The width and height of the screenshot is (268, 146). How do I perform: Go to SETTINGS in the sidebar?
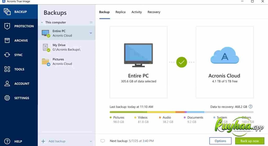pyautogui.click(x=19, y=98)
